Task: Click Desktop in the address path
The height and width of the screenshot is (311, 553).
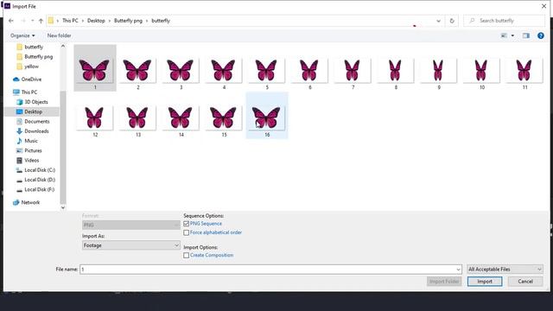Action: tap(96, 21)
